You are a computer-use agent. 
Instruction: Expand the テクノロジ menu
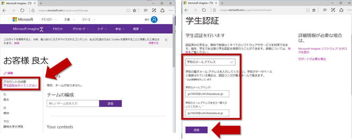tap(49, 20)
